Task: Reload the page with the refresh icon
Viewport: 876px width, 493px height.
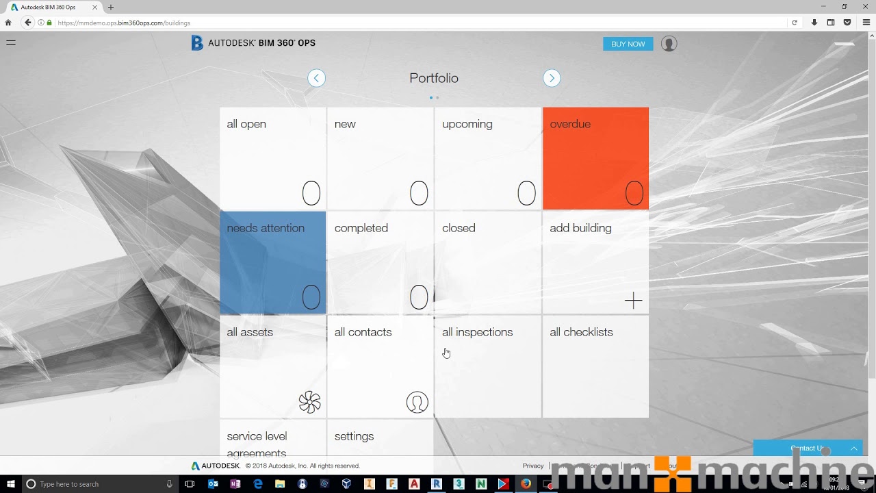Action: (x=795, y=23)
